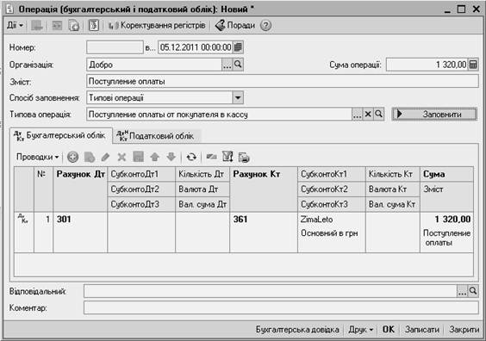
Task: Click the Сума операції value field
Action: tap(427, 65)
